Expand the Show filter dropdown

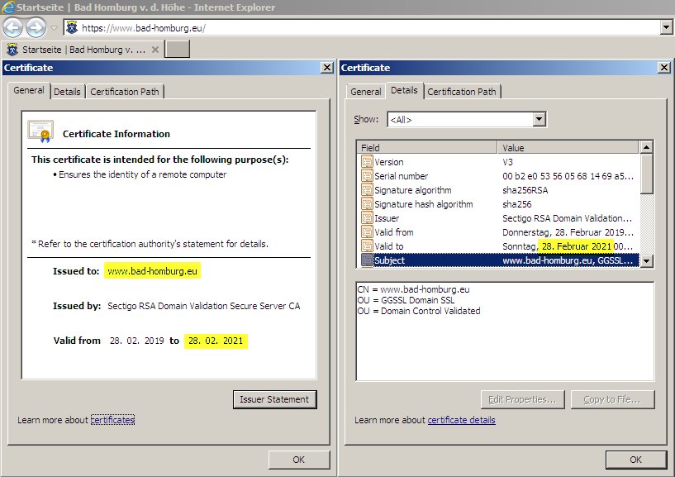[539, 119]
